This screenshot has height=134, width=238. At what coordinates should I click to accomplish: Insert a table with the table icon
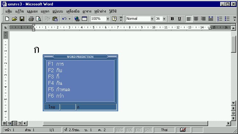[x=84, y=19]
